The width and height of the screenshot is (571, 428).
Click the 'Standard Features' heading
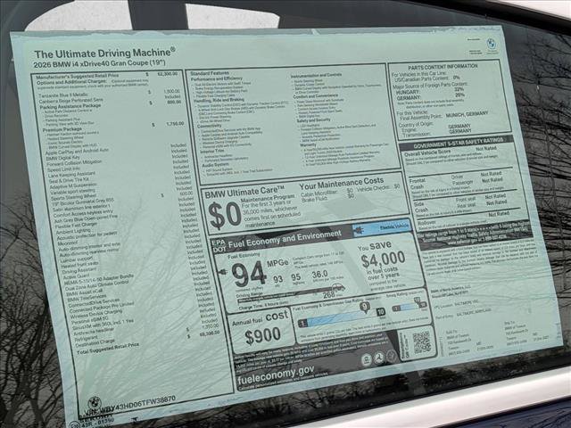click(x=210, y=73)
